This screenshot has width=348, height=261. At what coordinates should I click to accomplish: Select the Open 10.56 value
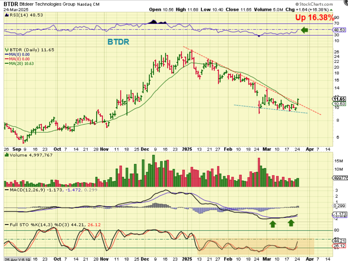tap(161, 9)
